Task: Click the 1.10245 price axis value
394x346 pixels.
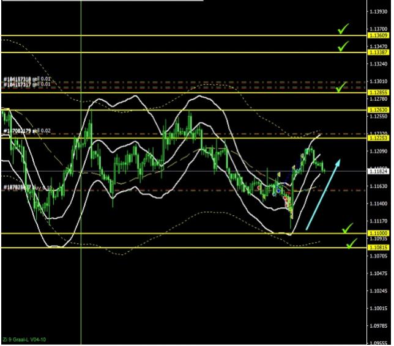Action: [379, 291]
